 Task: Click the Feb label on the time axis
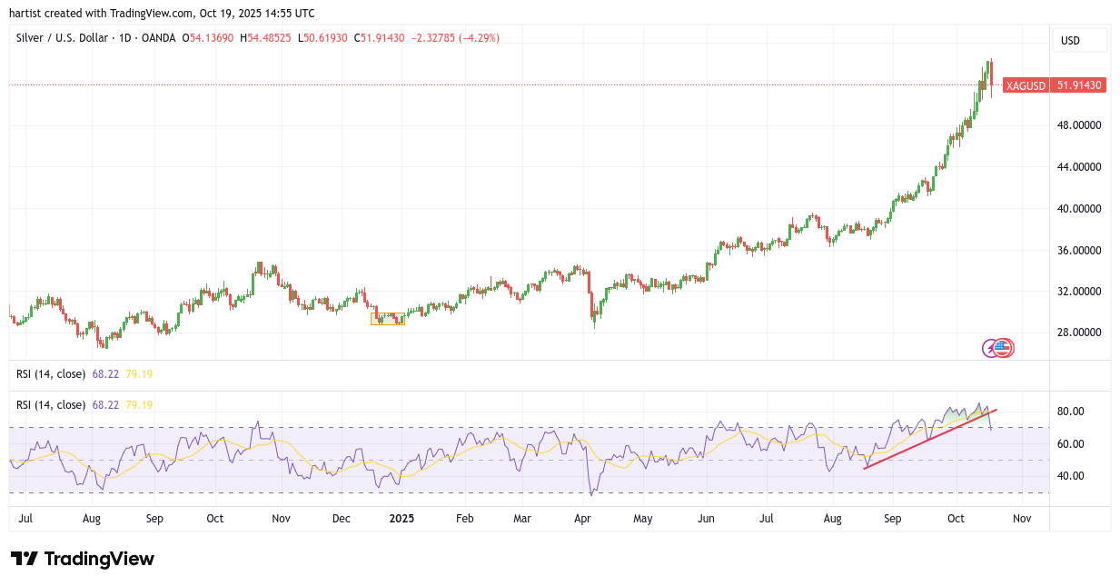464,519
